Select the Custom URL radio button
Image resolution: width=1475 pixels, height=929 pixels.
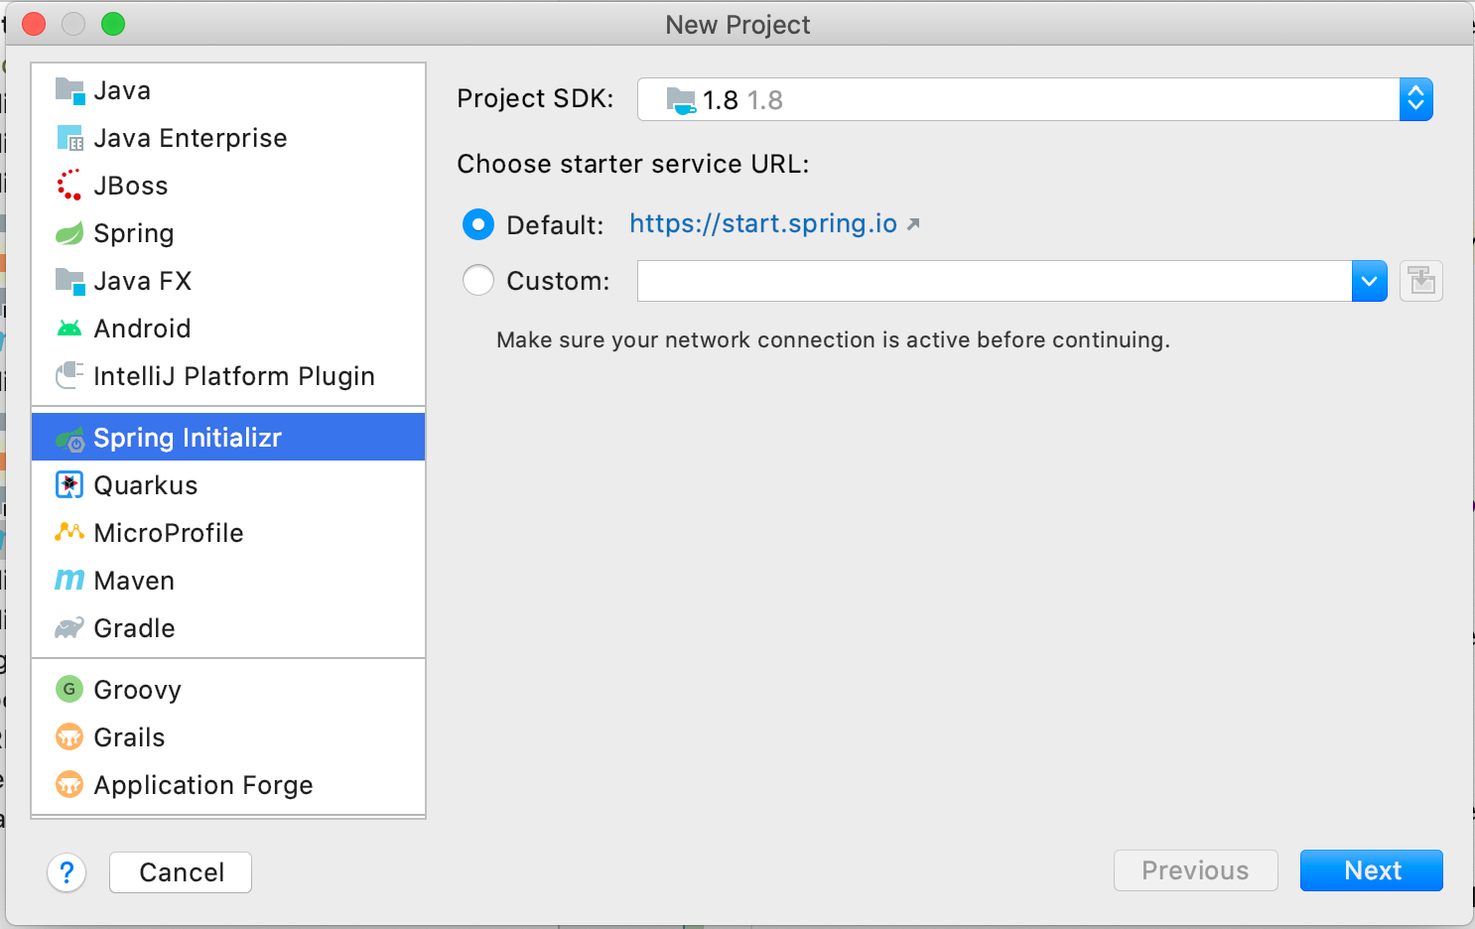(x=478, y=281)
